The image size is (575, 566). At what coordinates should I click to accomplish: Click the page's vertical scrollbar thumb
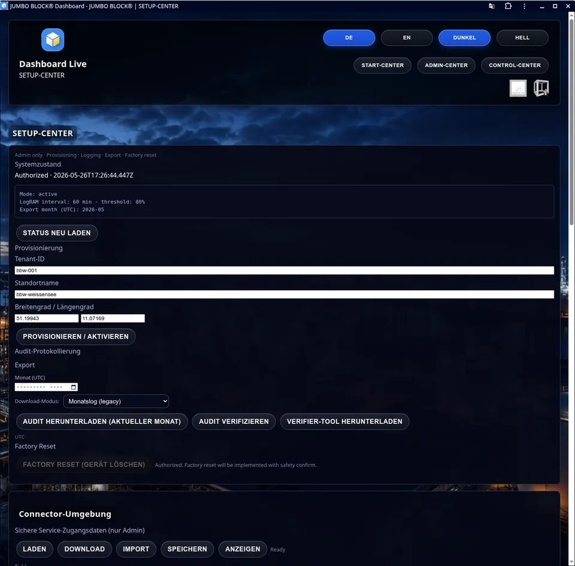(571, 119)
